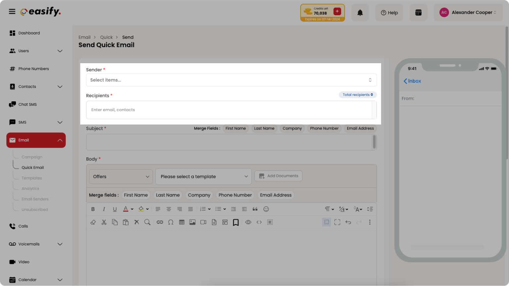
Task: Open the Offers category dropdown
Action: (x=121, y=177)
